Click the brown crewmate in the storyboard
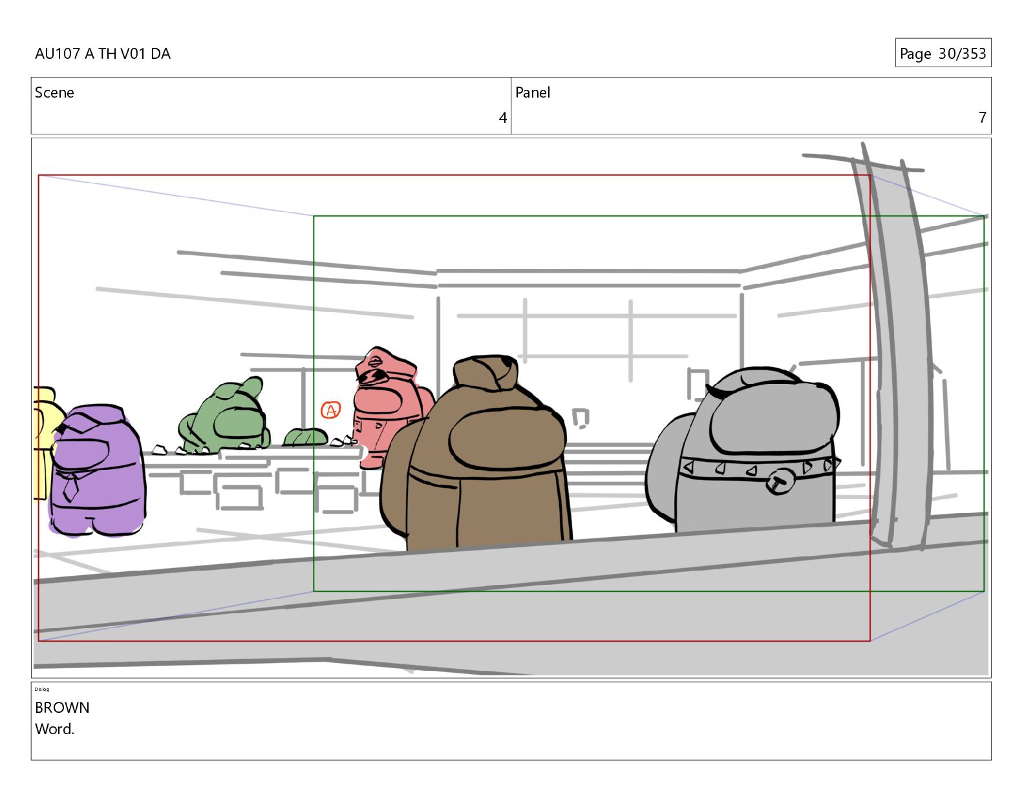 (x=476, y=454)
